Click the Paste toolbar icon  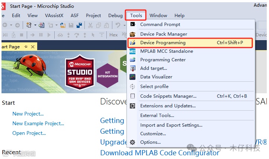point(106,25)
